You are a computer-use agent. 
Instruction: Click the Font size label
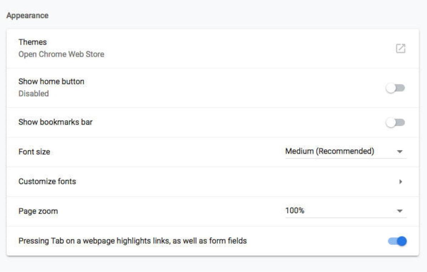34,152
